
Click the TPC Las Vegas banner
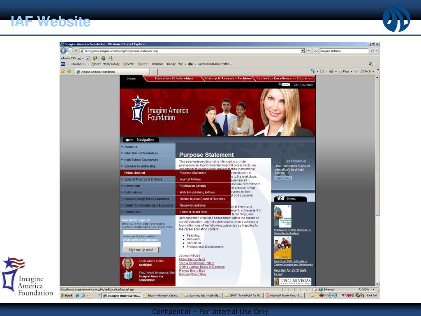point(292,281)
